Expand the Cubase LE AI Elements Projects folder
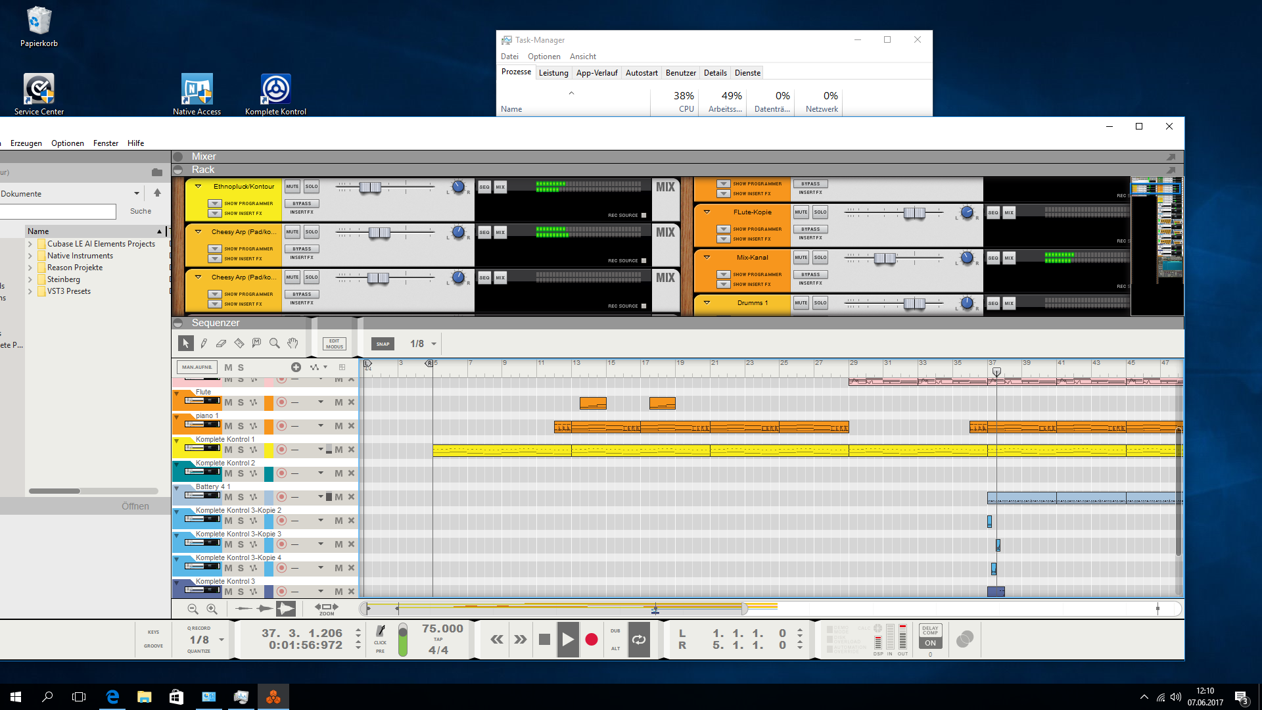The image size is (1262, 710). [30, 244]
